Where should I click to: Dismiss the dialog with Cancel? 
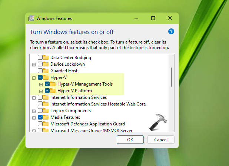[161, 140]
